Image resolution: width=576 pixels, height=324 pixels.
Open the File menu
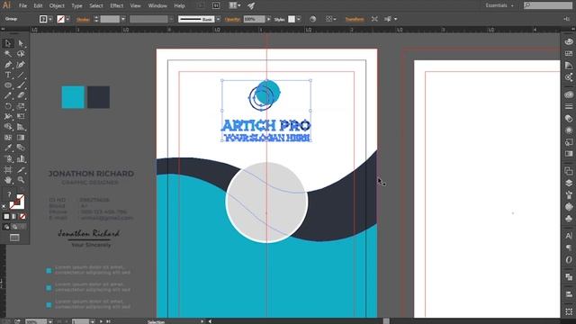click(x=22, y=5)
